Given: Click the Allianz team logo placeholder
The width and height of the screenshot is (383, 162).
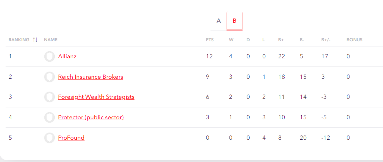Looking at the screenshot, I should [x=49, y=56].
